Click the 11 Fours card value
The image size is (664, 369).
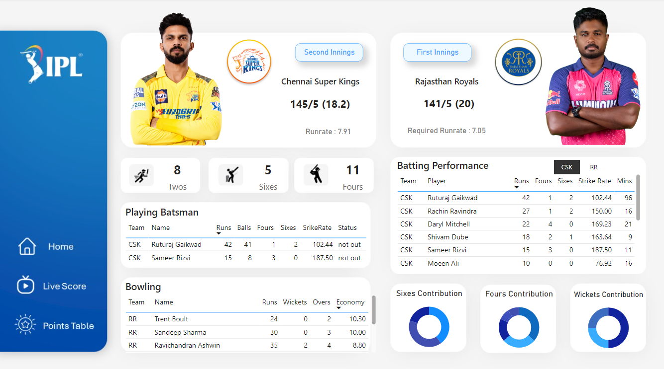coord(352,170)
